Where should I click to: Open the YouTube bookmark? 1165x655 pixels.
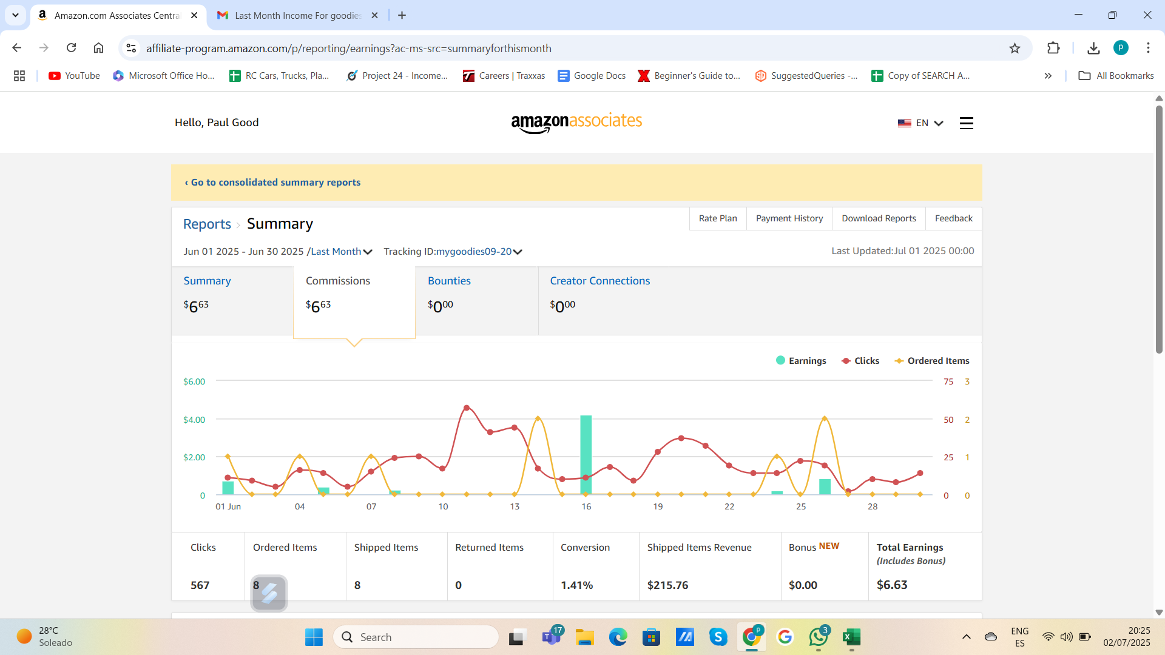[x=75, y=76]
